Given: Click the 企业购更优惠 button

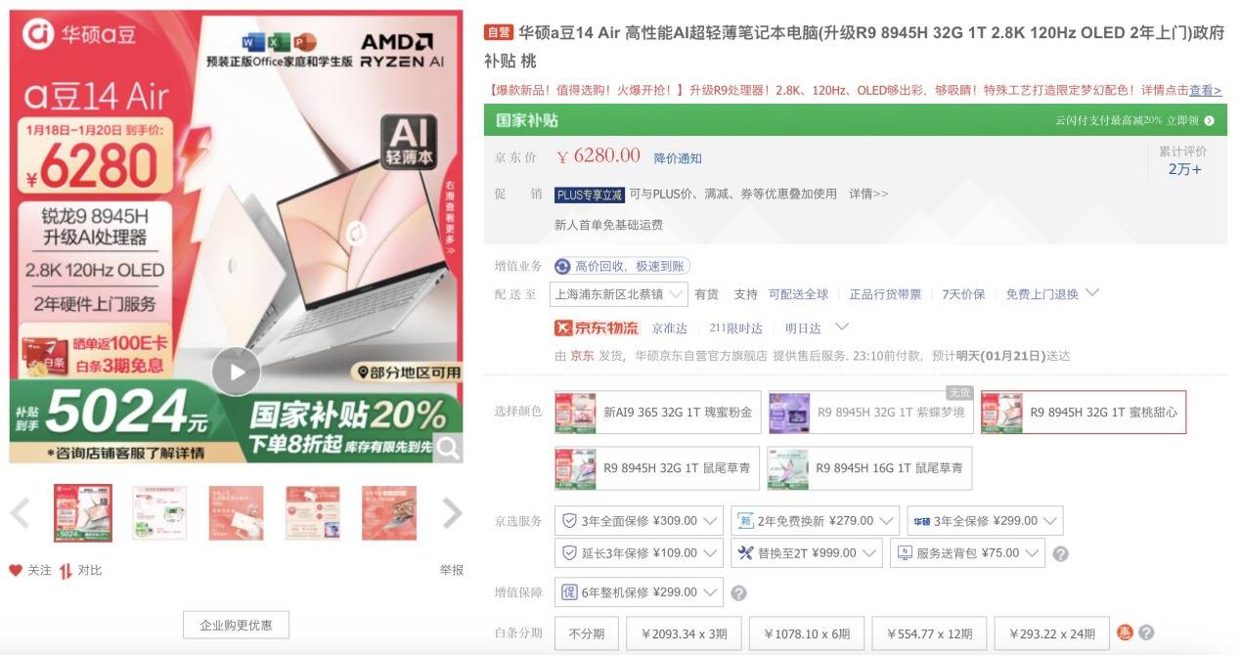Looking at the screenshot, I should point(236,625).
